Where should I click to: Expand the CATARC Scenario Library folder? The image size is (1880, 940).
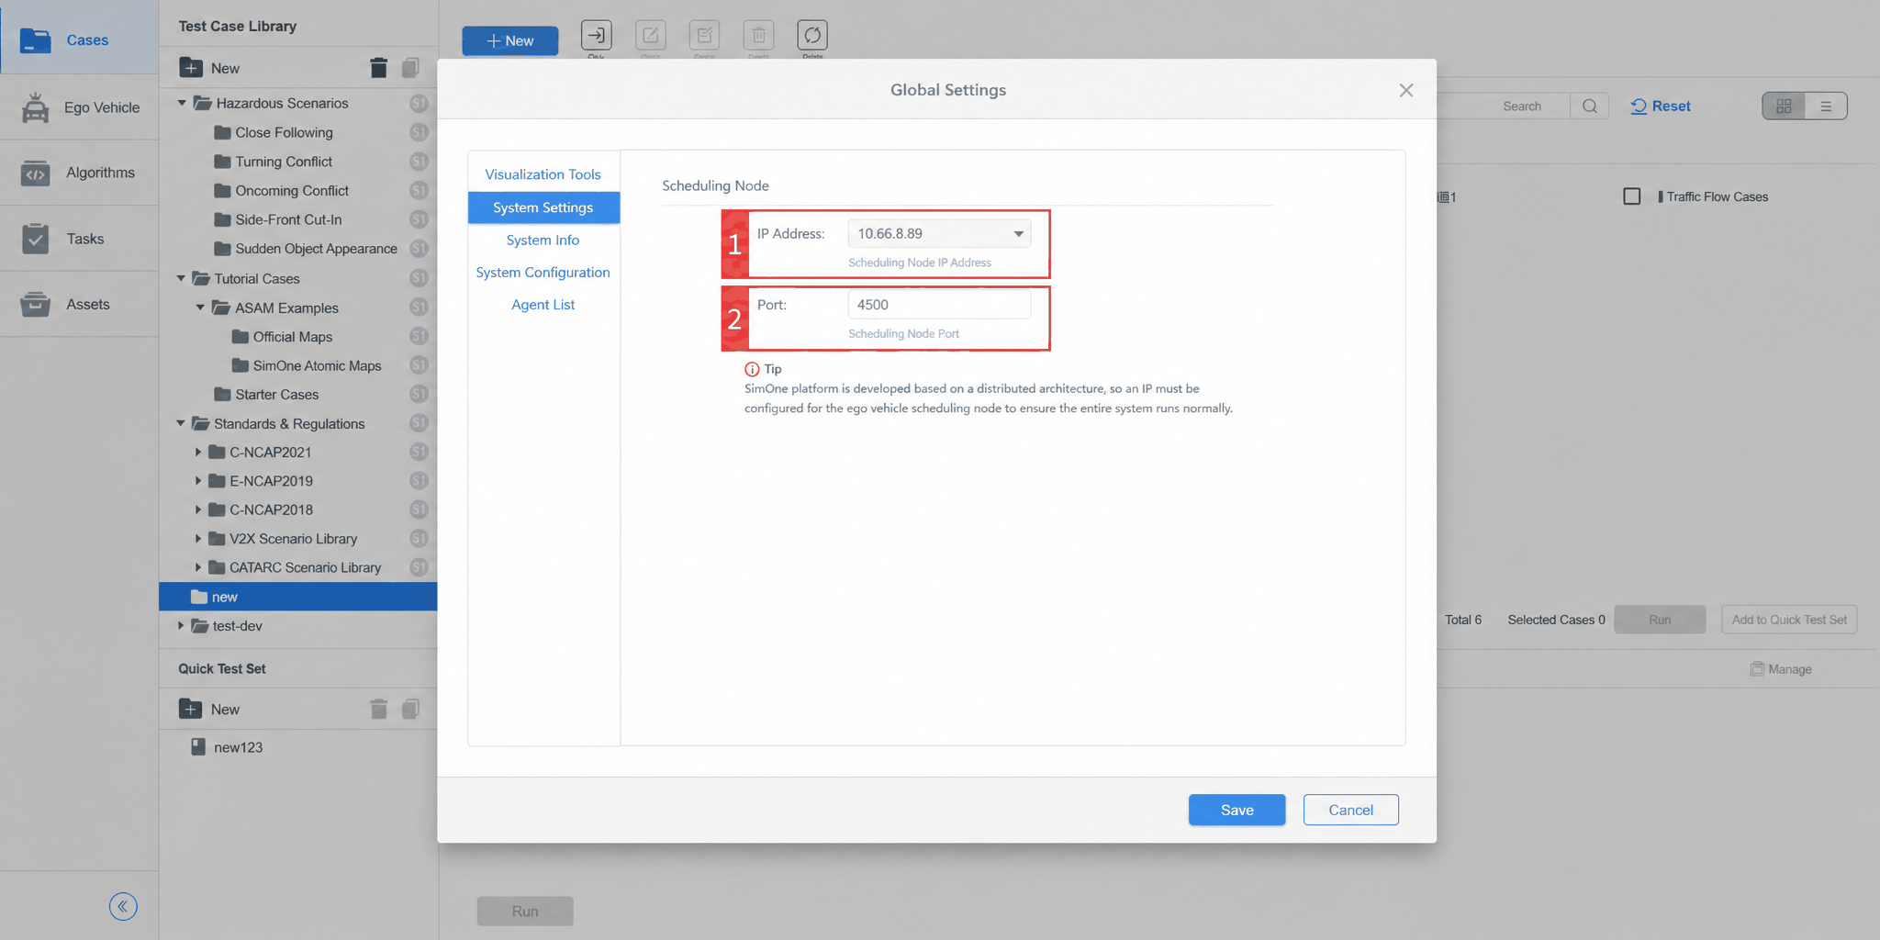197,567
